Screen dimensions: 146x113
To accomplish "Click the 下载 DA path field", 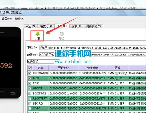I will tap(93, 48).
